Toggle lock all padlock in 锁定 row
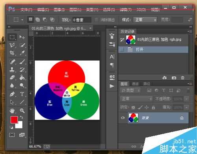Screen dimensions: 197x154 point(153,108)
